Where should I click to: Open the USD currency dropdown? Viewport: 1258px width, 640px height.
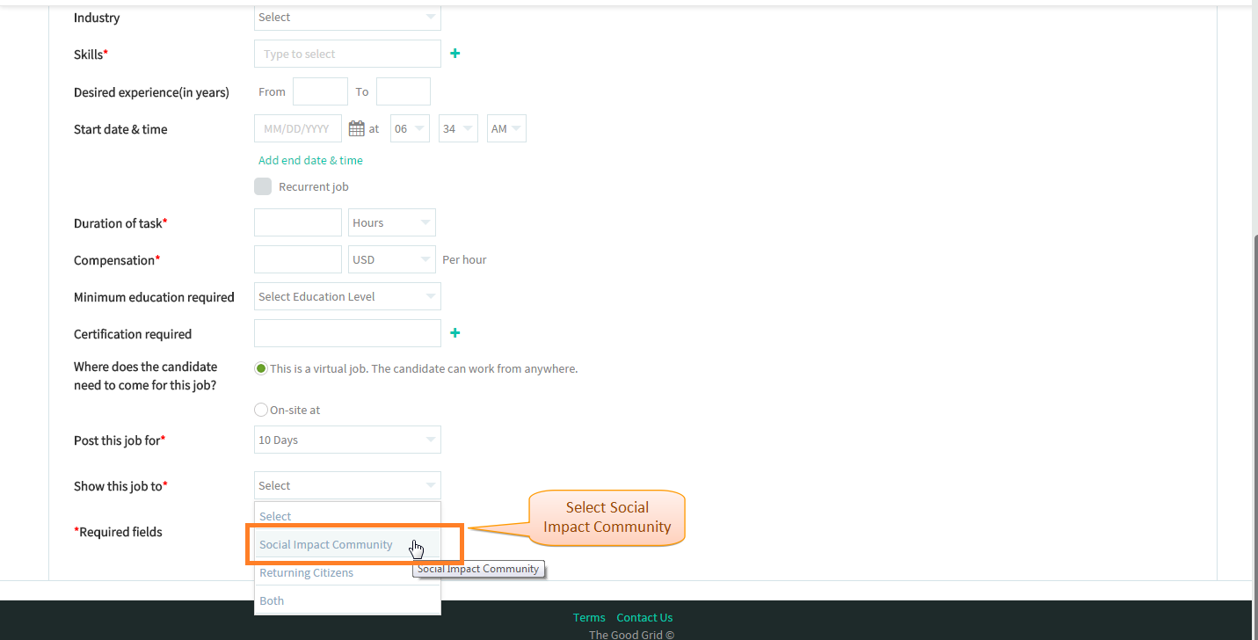[x=392, y=259]
